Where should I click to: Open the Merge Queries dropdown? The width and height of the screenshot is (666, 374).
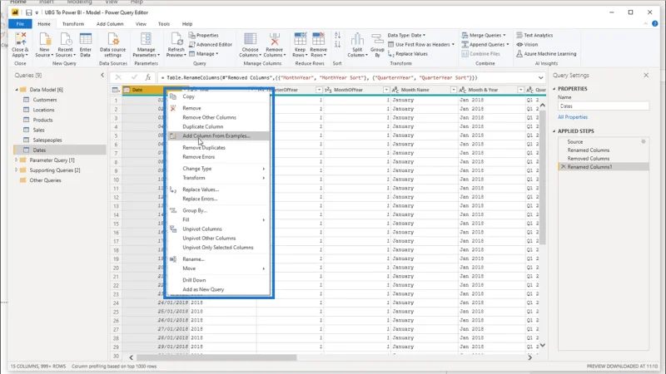pos(484,35)
